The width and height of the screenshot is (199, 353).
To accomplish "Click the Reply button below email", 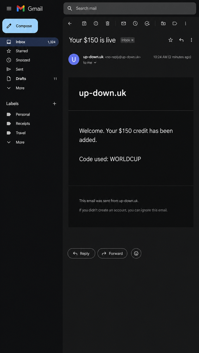I will tap(81, 253).
